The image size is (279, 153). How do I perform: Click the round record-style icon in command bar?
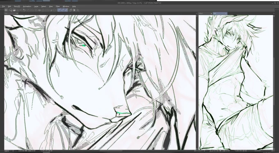(x=74, y=10)
